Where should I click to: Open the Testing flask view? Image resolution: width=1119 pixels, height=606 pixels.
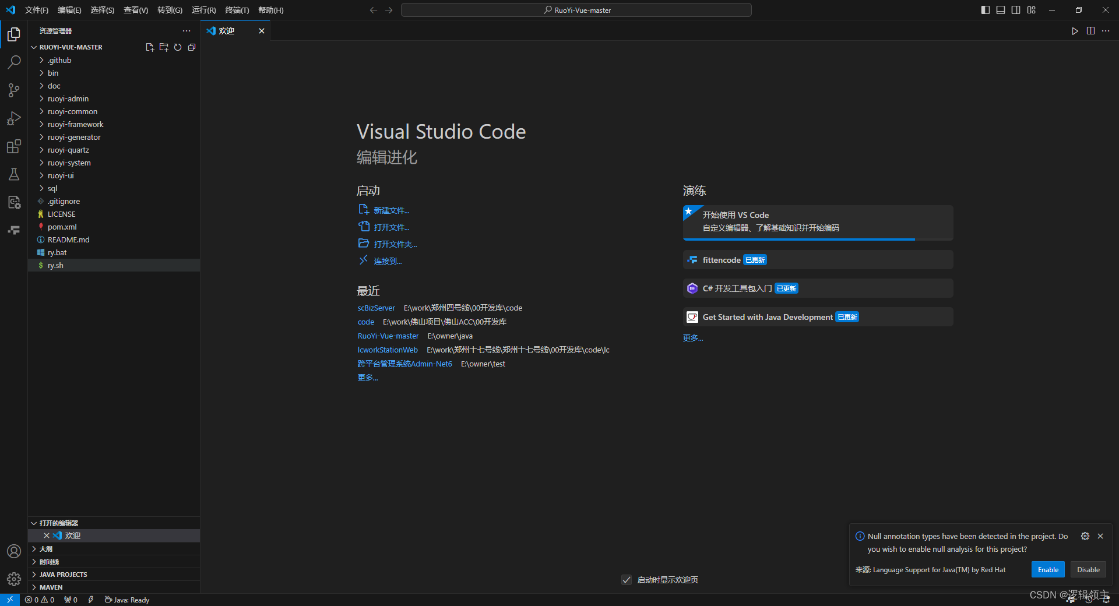[x=14, y=174]
